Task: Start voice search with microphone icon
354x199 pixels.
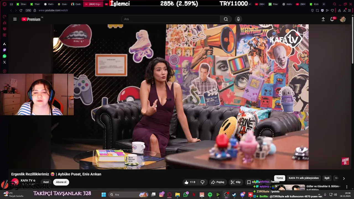Action: click(238, 19)
